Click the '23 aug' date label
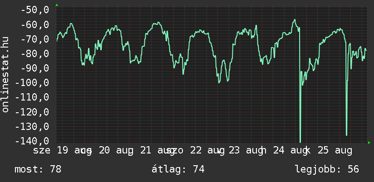Viewport: 374px width, 182px height. point(246,151)
